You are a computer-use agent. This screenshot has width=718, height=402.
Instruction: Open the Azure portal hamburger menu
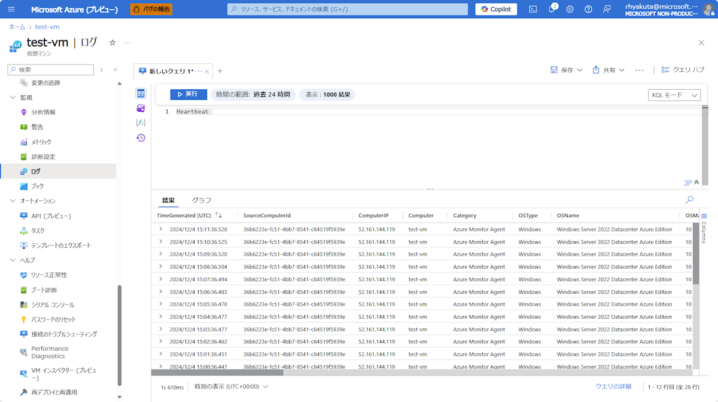pos(12,9)
